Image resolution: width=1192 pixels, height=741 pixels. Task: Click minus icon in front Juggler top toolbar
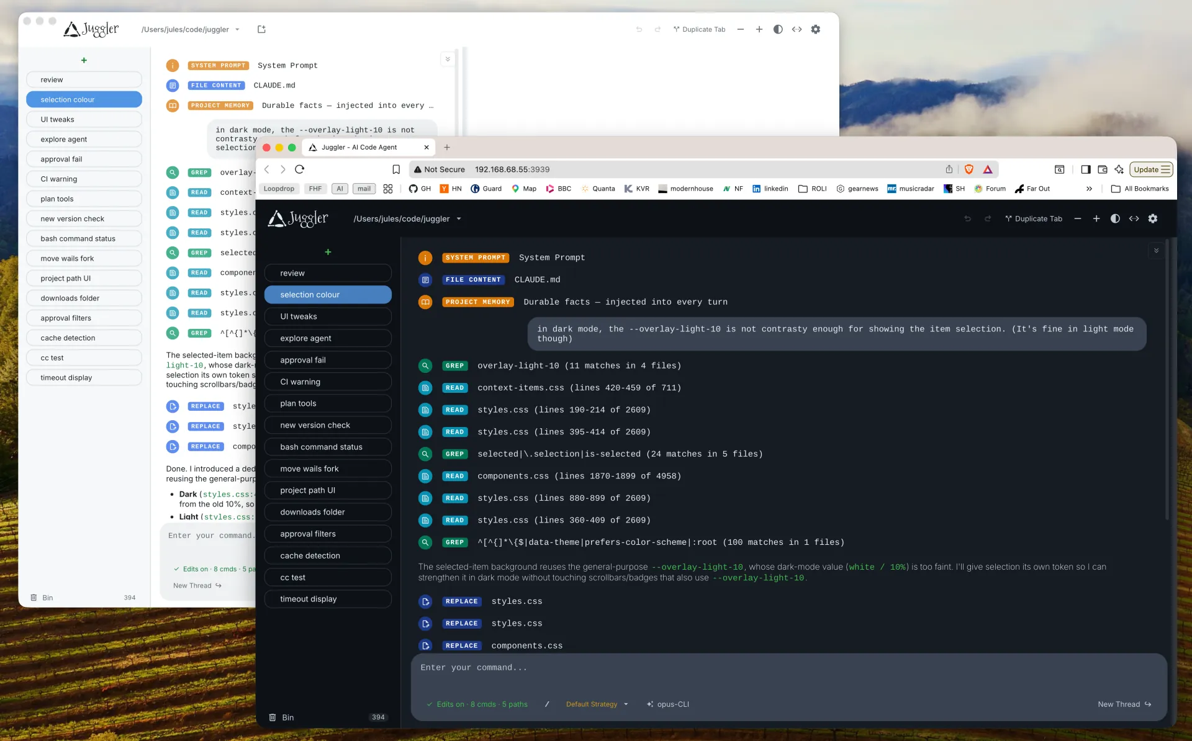tap(1078, 218)
